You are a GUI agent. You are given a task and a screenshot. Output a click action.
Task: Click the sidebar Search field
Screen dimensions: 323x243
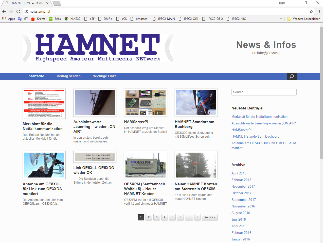pyautogui.click(x=264, y=92)
